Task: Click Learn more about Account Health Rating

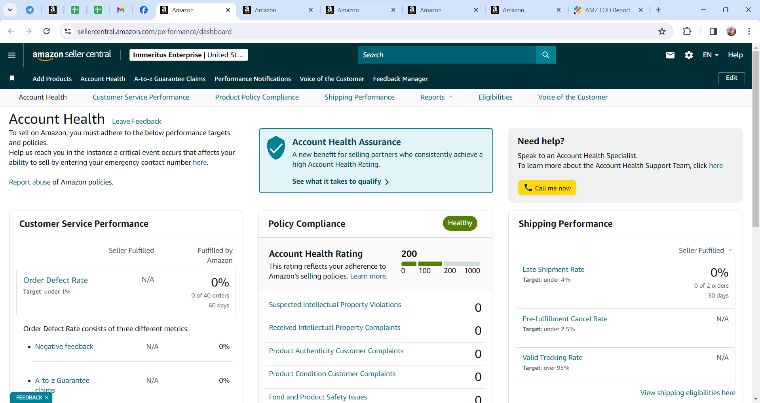Action: 368,276
